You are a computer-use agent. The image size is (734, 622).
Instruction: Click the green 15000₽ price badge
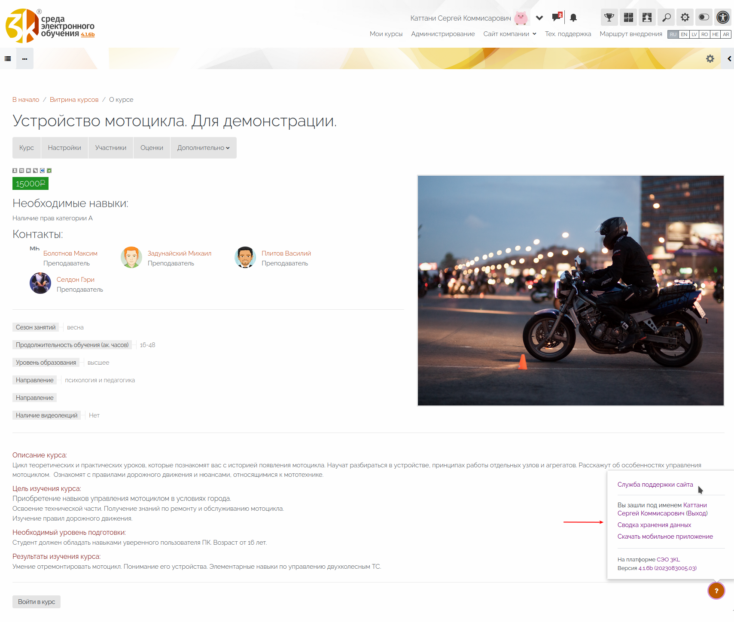[30, 183]
